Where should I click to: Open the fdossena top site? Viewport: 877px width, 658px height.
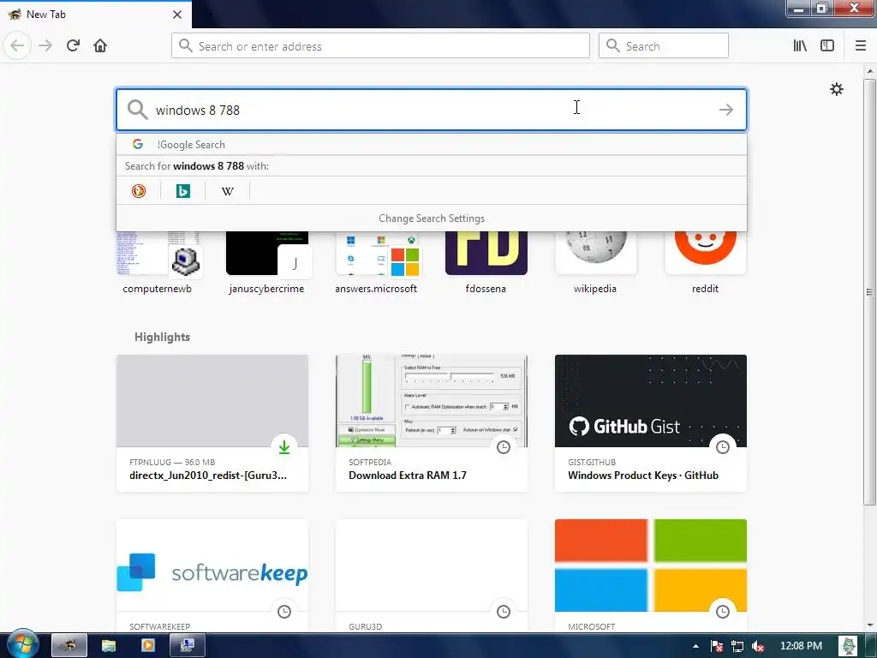[x=486, y=263]
